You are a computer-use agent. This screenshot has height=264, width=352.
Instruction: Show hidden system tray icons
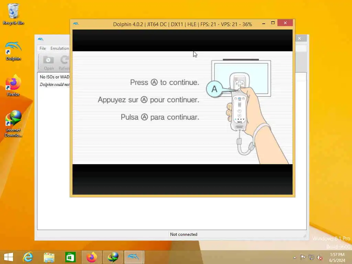tap(295, 257)
